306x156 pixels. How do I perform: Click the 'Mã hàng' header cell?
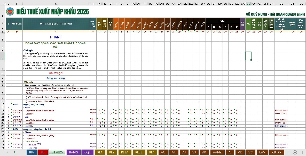point(17,24)
